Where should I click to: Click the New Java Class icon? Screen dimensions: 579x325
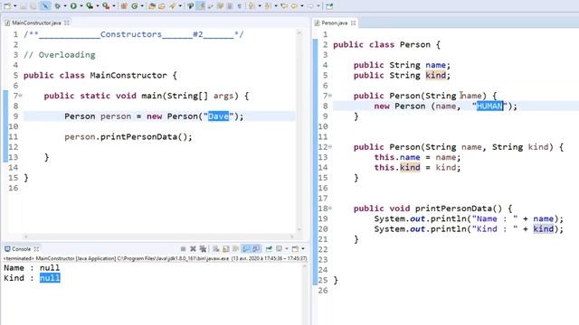[135, 6]
